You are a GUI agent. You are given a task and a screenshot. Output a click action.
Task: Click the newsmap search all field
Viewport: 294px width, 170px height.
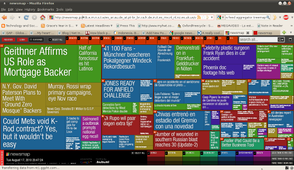[x=258, y=40]
